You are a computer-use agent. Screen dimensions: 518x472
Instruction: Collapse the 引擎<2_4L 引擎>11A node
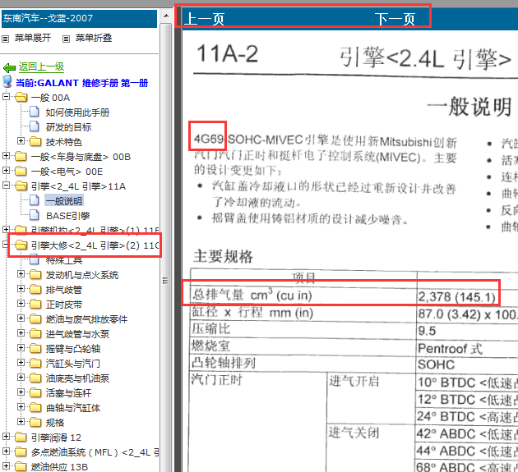[x=6, y=186]
